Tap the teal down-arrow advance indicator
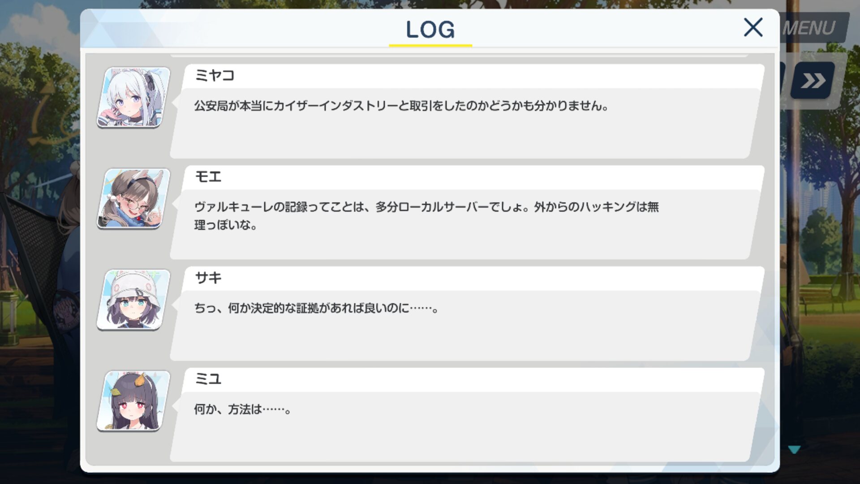 pyautogui.click(x=794, y=449)
